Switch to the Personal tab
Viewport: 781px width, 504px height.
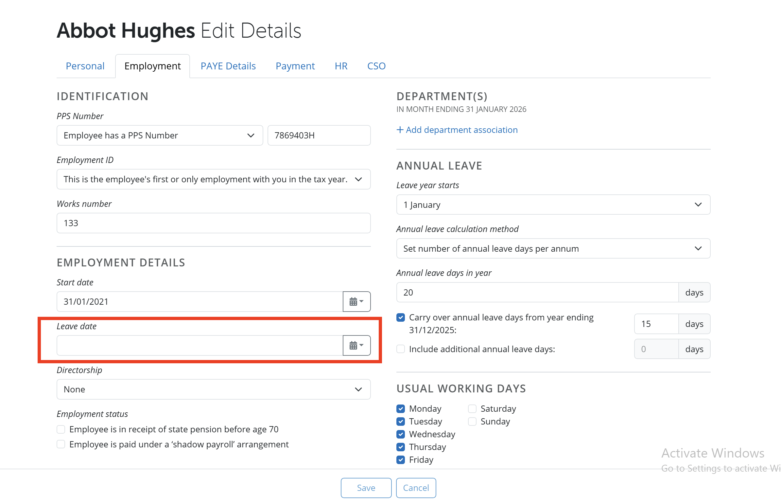85,66
